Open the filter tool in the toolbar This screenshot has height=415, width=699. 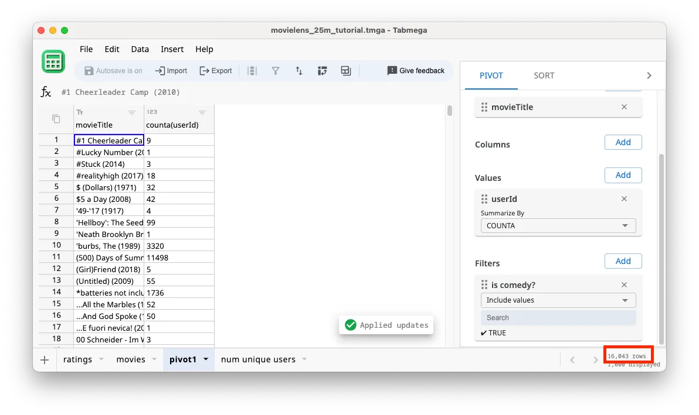276,70
